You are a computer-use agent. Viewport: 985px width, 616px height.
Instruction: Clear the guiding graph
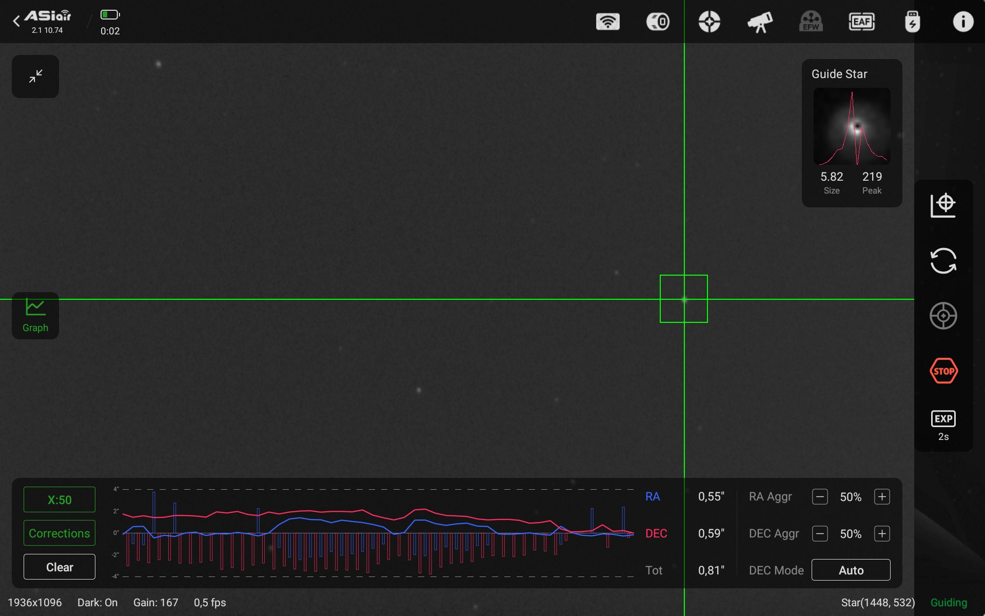click(60, 567)
